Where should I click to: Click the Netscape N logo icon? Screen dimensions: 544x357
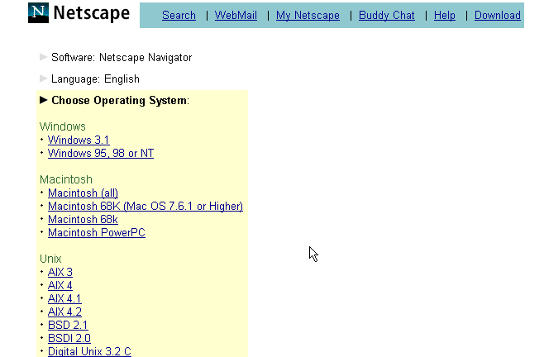point(38,13)
